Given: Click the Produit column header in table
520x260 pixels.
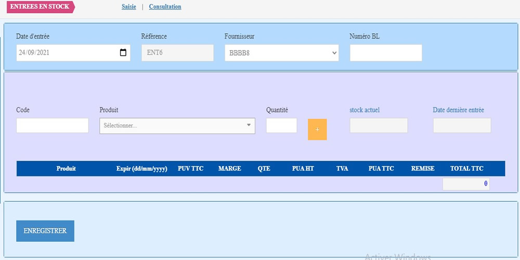Looking at the screenshot, I should click(66, 168).
